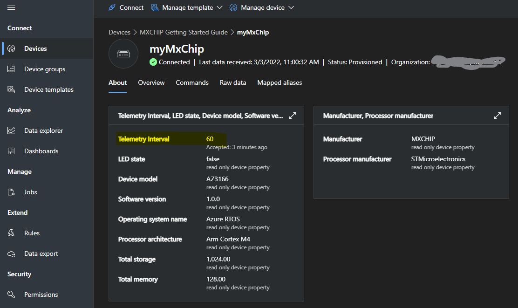Image resolution: width=518 pixels, height=308 pixels.
Task: Click the Jobs document icon
Action: point(11,192)
